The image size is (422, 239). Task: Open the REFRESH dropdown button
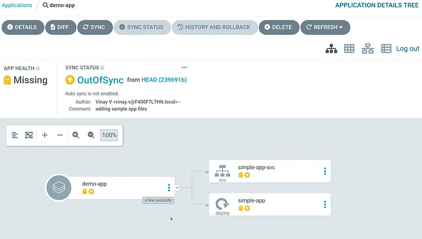point(325,27)
